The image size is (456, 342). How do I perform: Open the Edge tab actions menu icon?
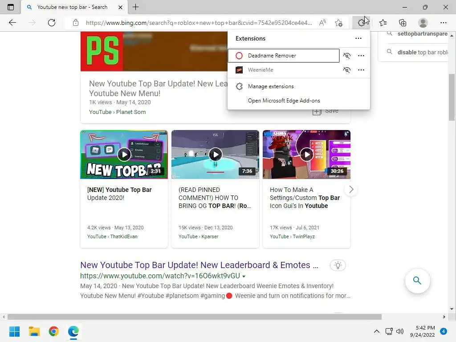(11, 7)
